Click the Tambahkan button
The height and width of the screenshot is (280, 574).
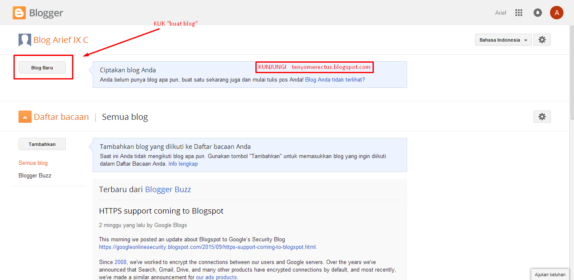tap(42, 144)
